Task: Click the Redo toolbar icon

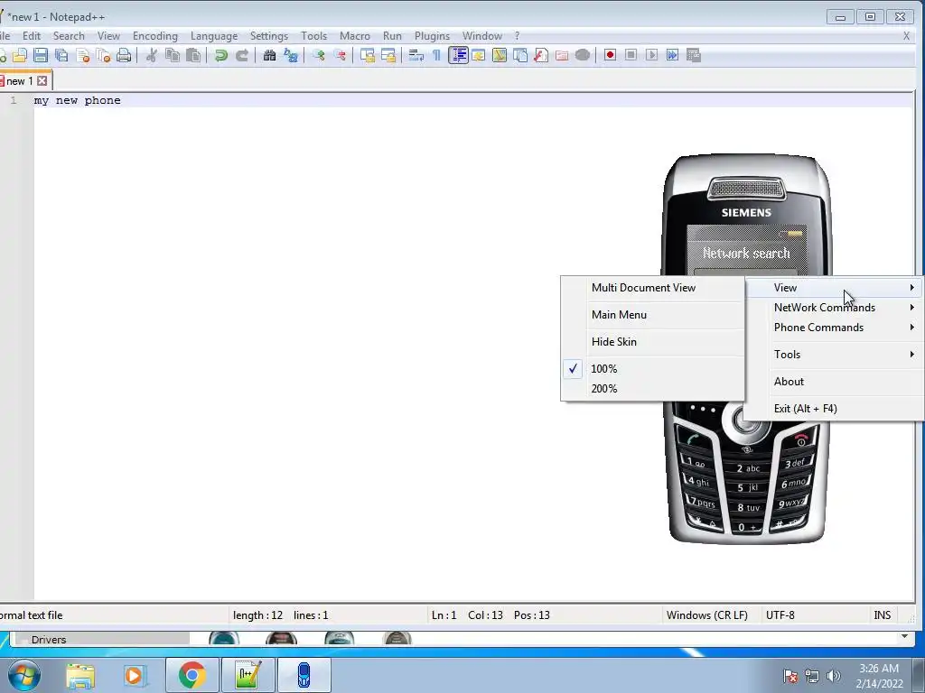Action: [242, 55]
